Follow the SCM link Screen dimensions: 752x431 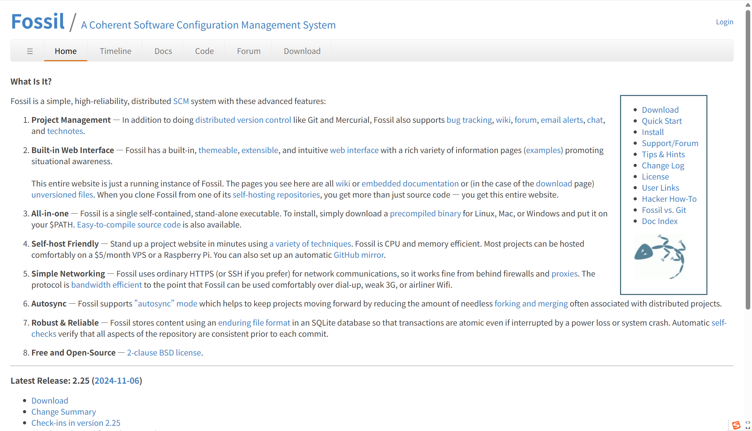point(181,101)
